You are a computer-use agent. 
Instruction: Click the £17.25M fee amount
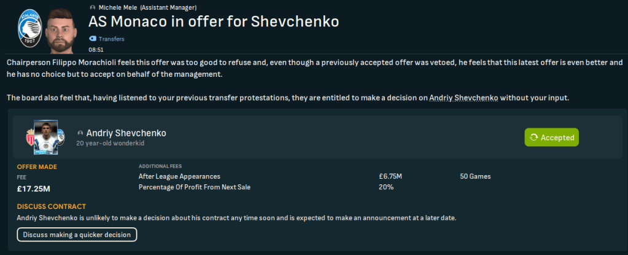point(32,187)
